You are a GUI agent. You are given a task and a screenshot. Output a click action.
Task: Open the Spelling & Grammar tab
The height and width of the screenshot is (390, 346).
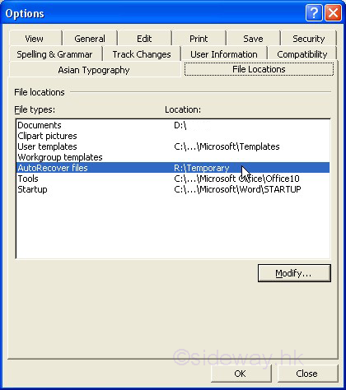pos(55,54)
